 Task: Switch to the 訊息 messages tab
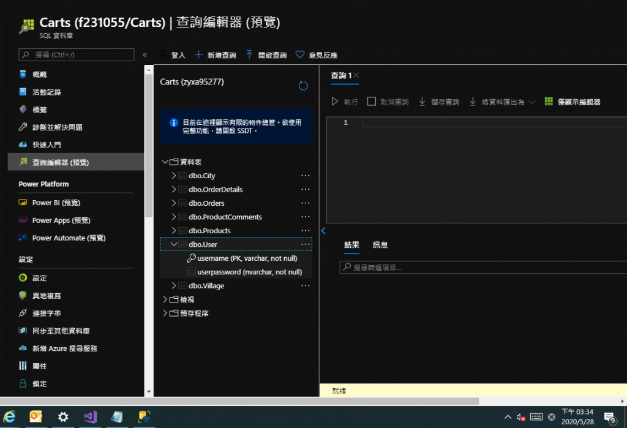coord(380,245)
